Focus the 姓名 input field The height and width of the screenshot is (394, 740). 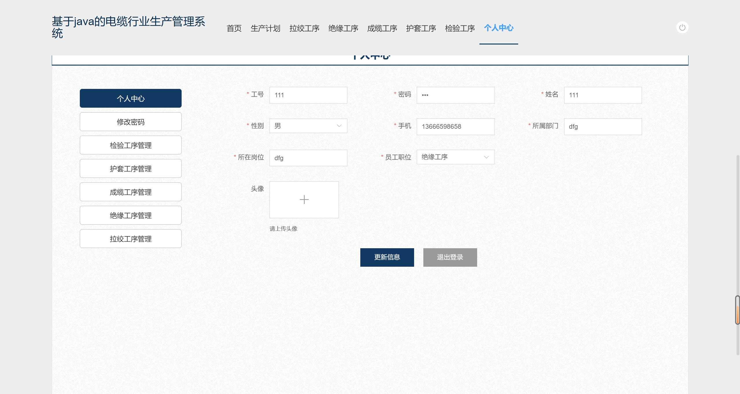coord(603,95)
